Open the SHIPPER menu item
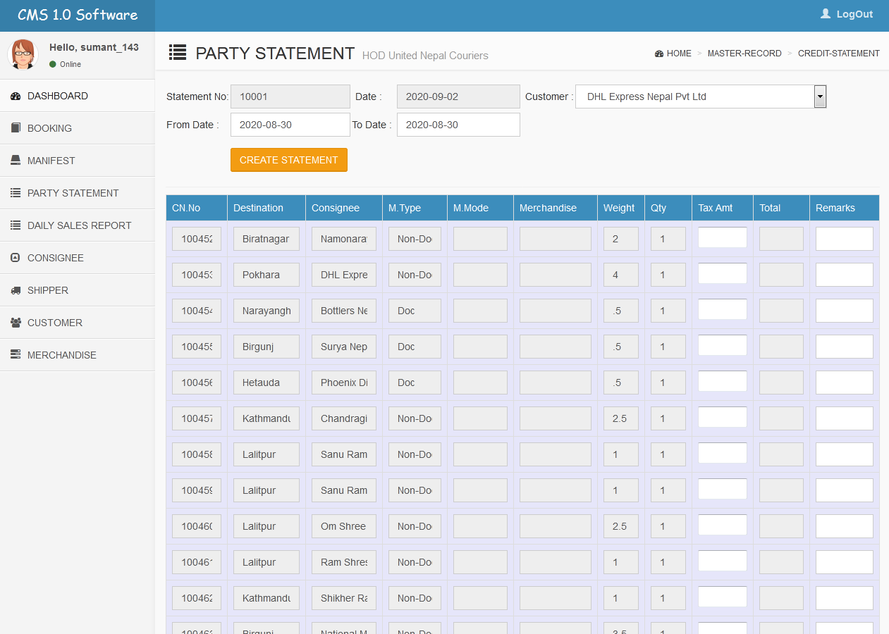Image resolution: width=889 pixels, height=634 pixels. coord(78,290)
